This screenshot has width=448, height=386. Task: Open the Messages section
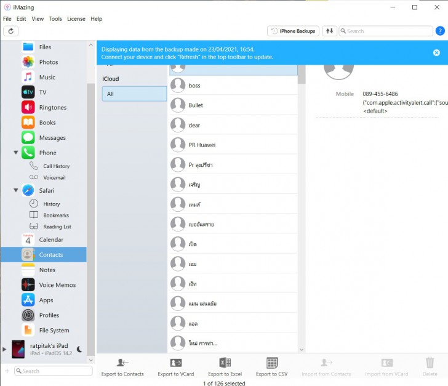[x=28, y=137]
